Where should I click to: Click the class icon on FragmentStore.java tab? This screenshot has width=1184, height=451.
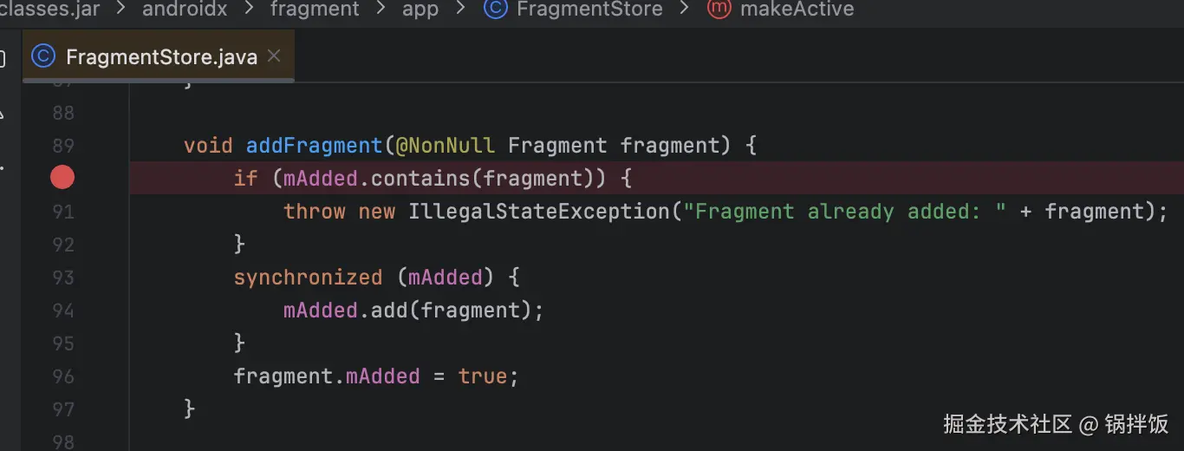(43, 56)
